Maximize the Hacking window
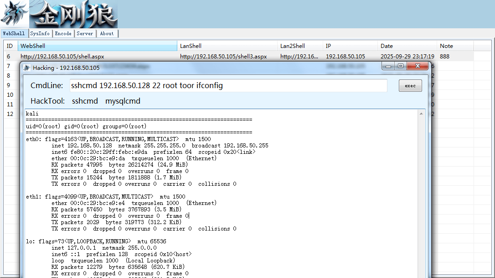495x278 pixels. click(401, 66)
